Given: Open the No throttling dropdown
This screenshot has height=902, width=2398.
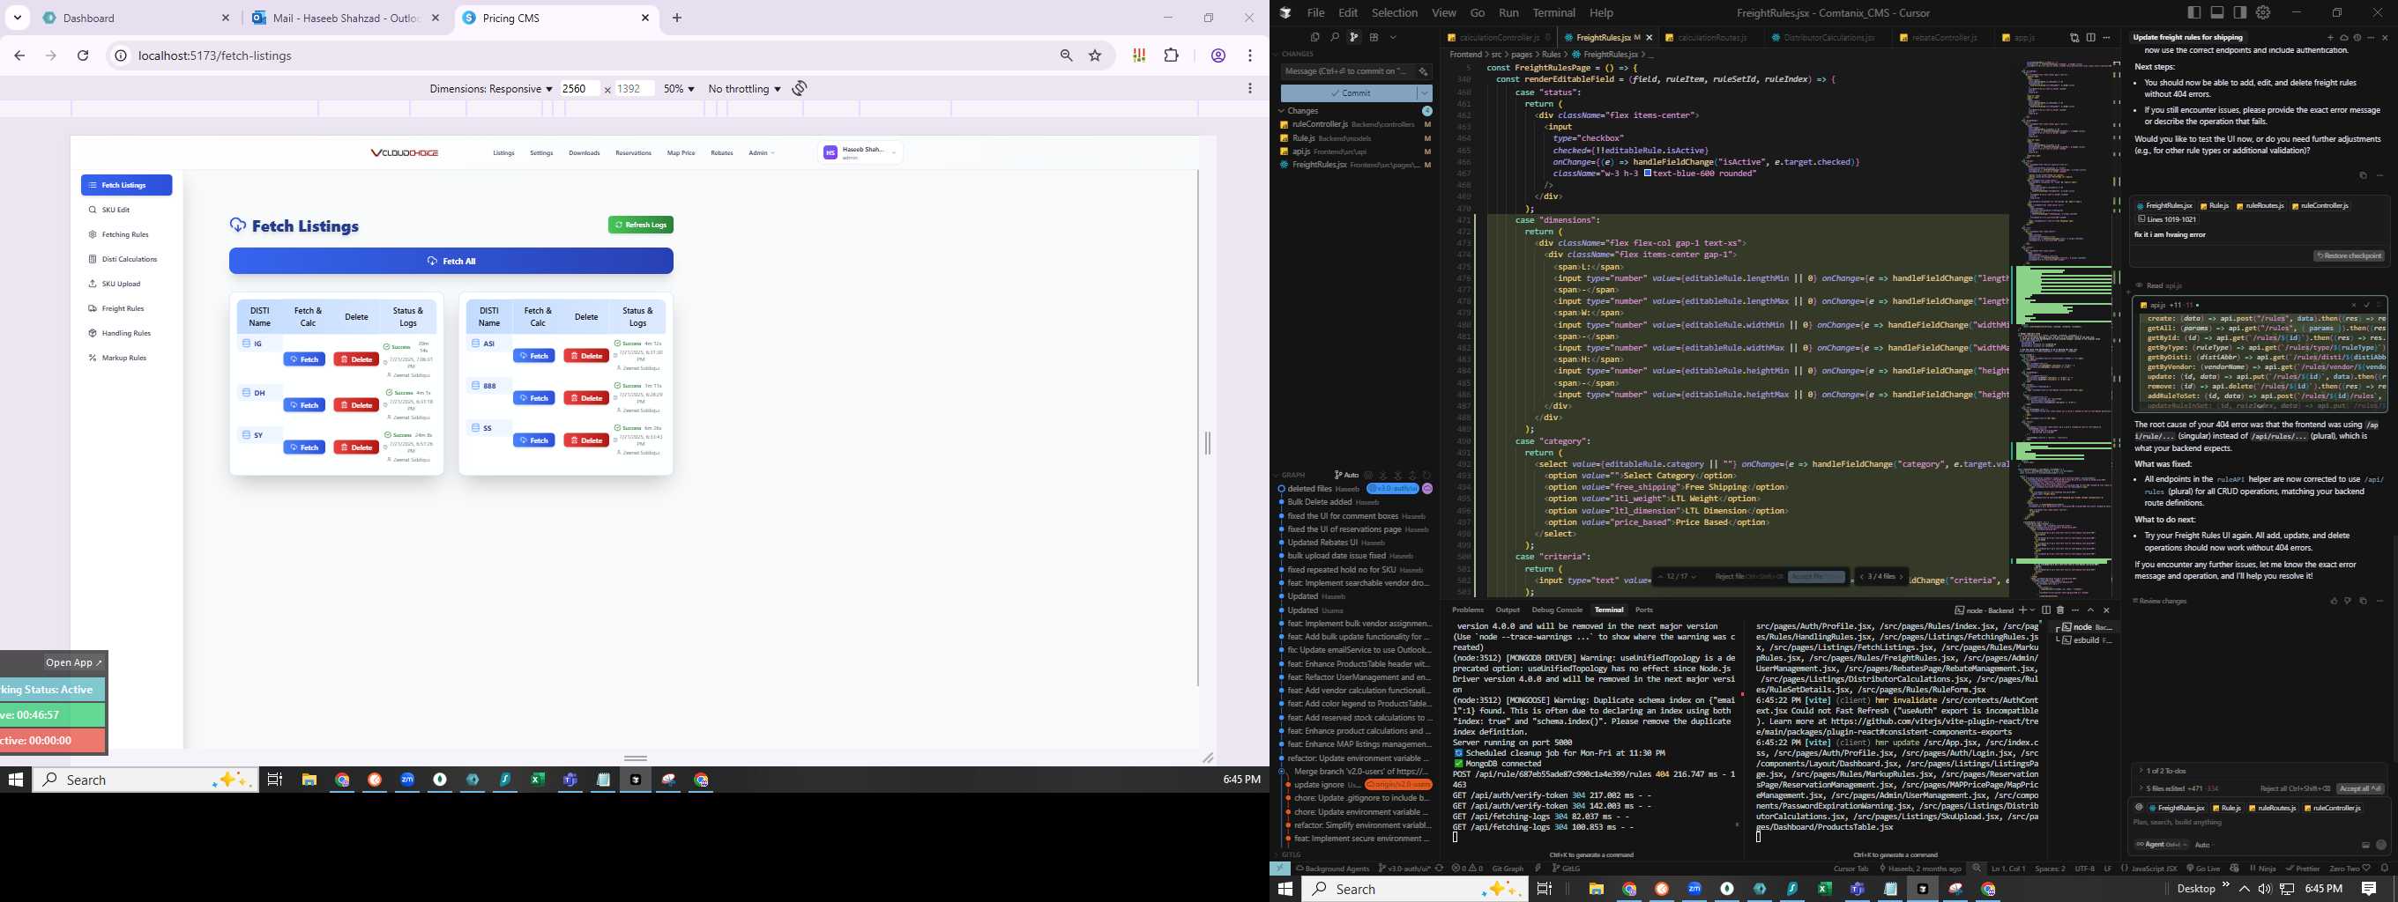Looking at the screenshot, I should (744, 88).
